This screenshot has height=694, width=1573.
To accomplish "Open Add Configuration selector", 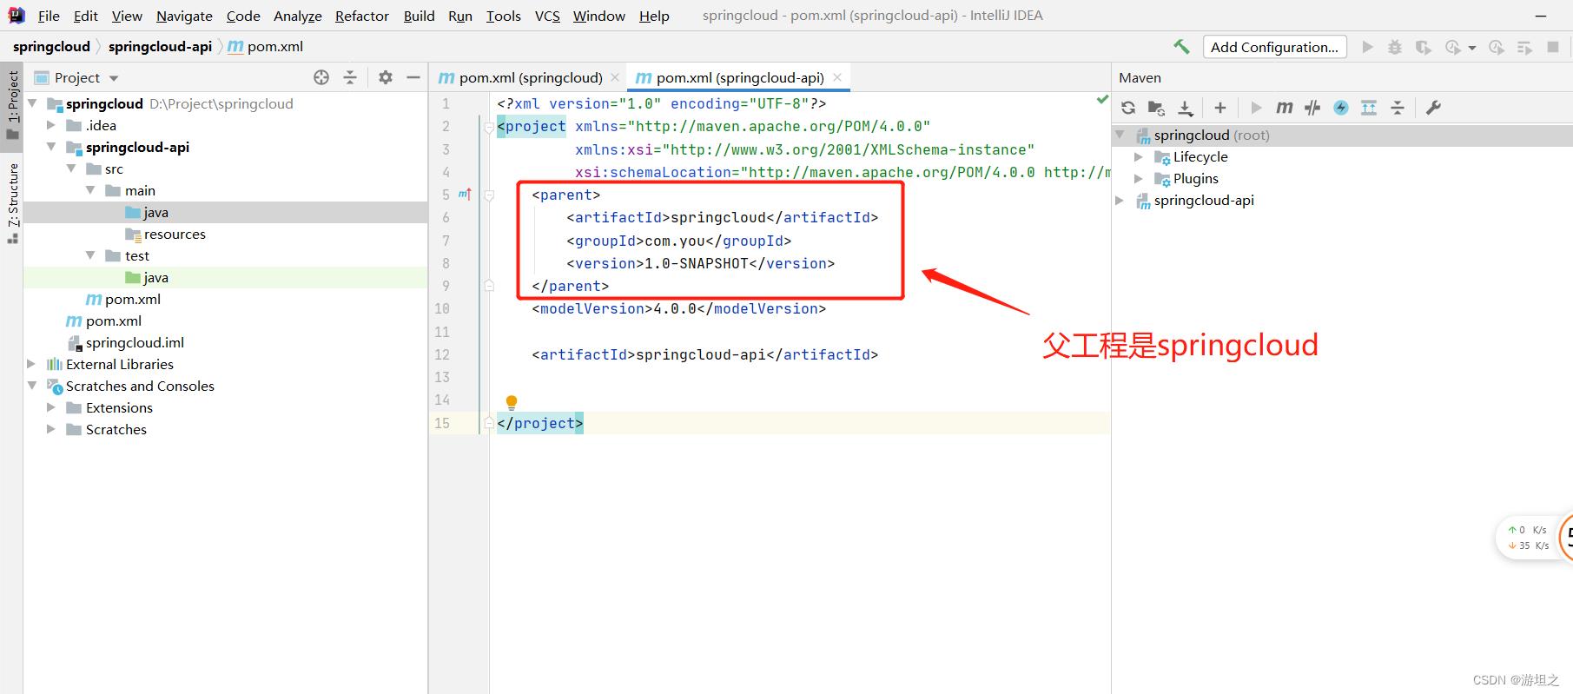I will pos(1274,47).
